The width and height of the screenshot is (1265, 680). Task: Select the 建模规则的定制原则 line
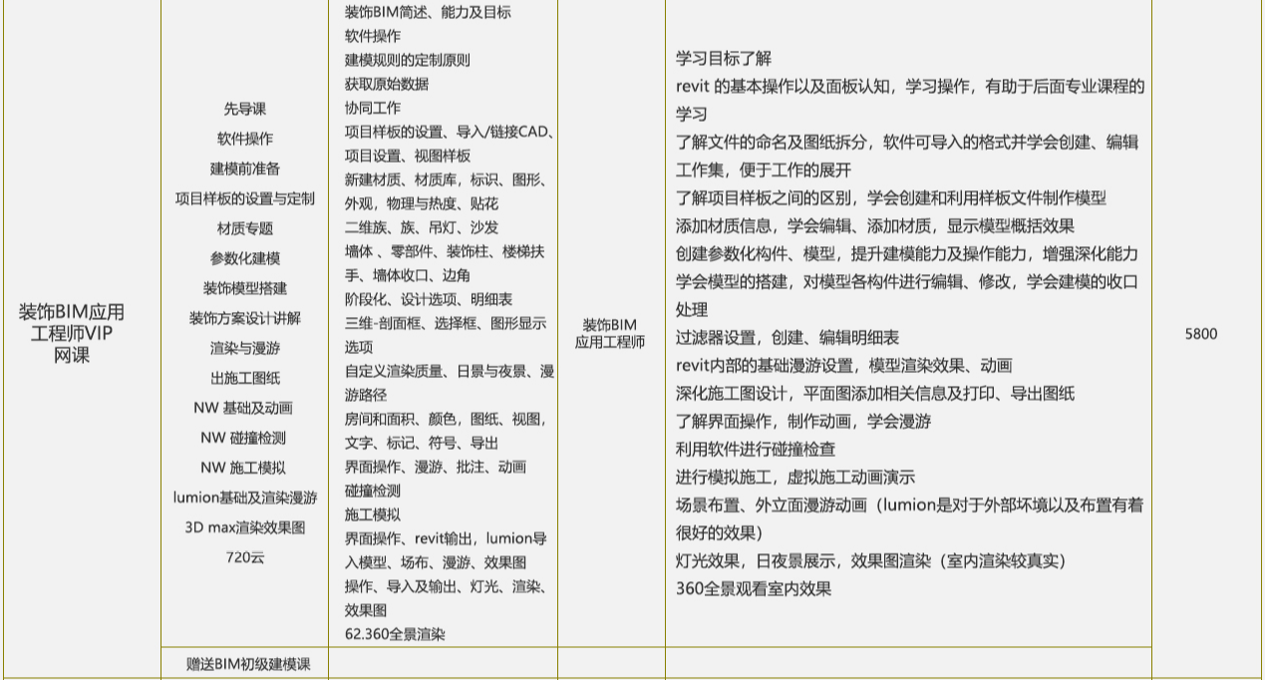(x=407, y=60)
